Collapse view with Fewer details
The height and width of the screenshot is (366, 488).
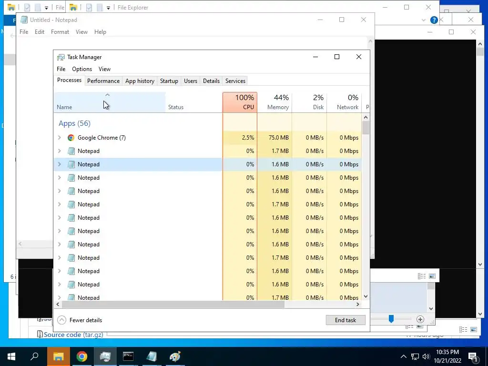[80, 320]
